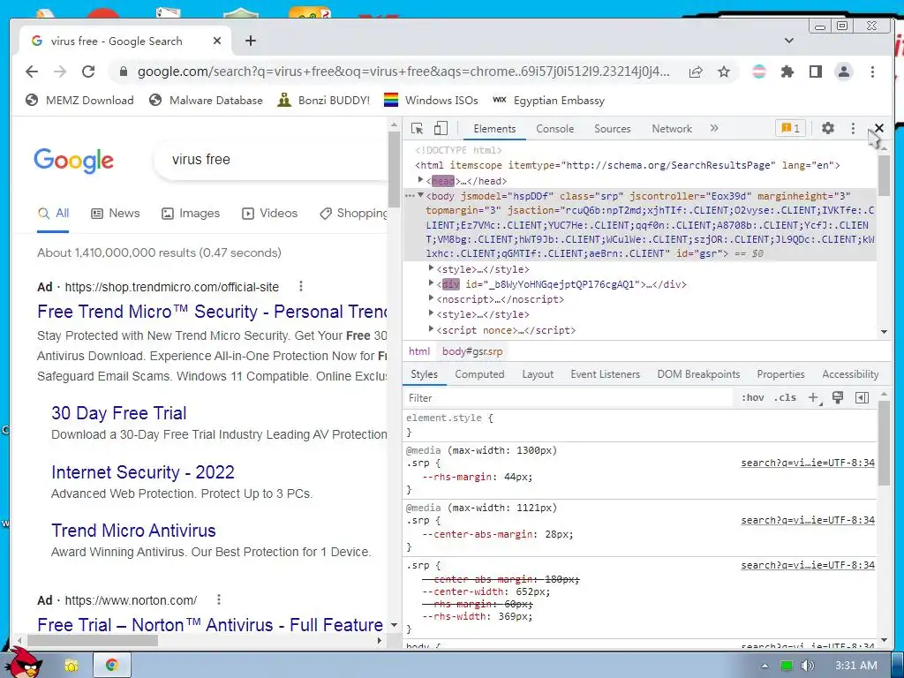Viewport: 904px width, 678px height.
Task: Expand the div _b8WyYoHNG node
Action: coord(431,283)
